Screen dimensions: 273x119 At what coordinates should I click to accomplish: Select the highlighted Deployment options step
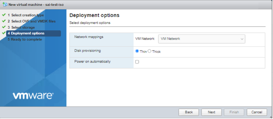pos(33,33)
